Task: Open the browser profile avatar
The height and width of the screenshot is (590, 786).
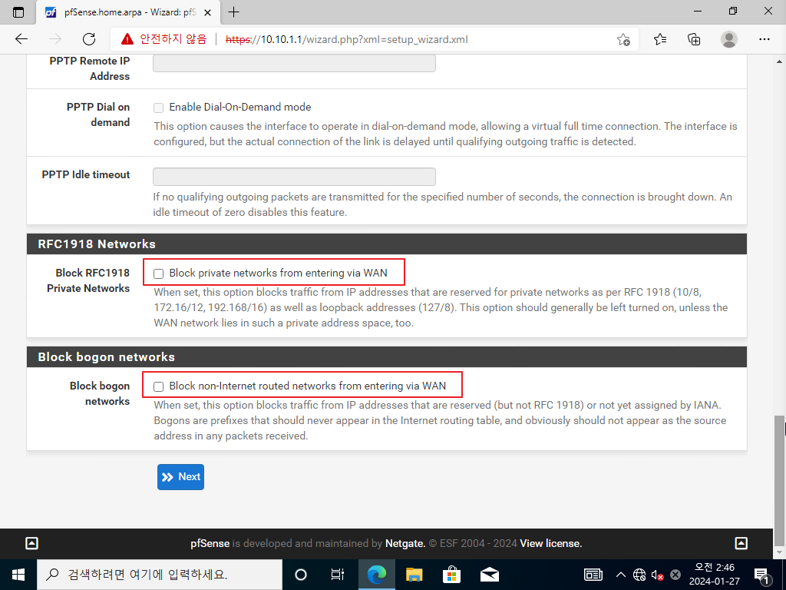Action: pyautogui.click(x=729, y=39)
